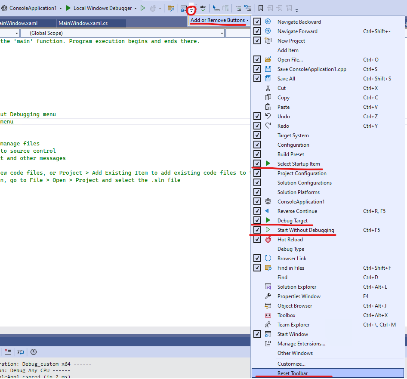The width and height of the screenshot is (407, 379).
Task: Switch to the MainWindow.xaml.cs tab
Action: pyautogui.click(x=91, y=23)
